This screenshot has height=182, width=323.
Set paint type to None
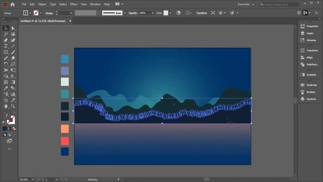[14, 128]
